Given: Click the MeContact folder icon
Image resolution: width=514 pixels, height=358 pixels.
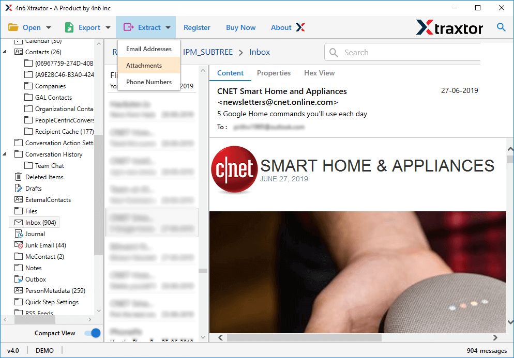Looking at the screenshot, I should click(19, 256).
